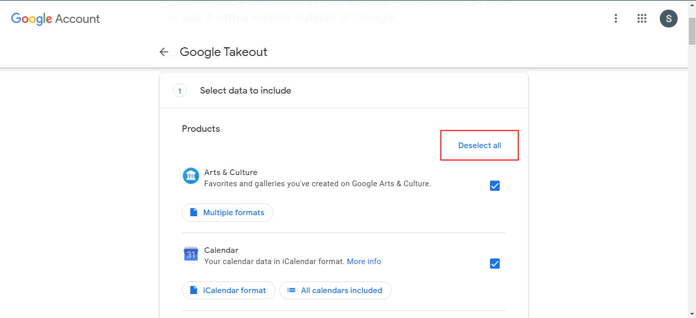Uncheck the Calendar checkbox
The height and width of the screenshot is (318, 696).
pyautogui.click(x=495, y=264)
